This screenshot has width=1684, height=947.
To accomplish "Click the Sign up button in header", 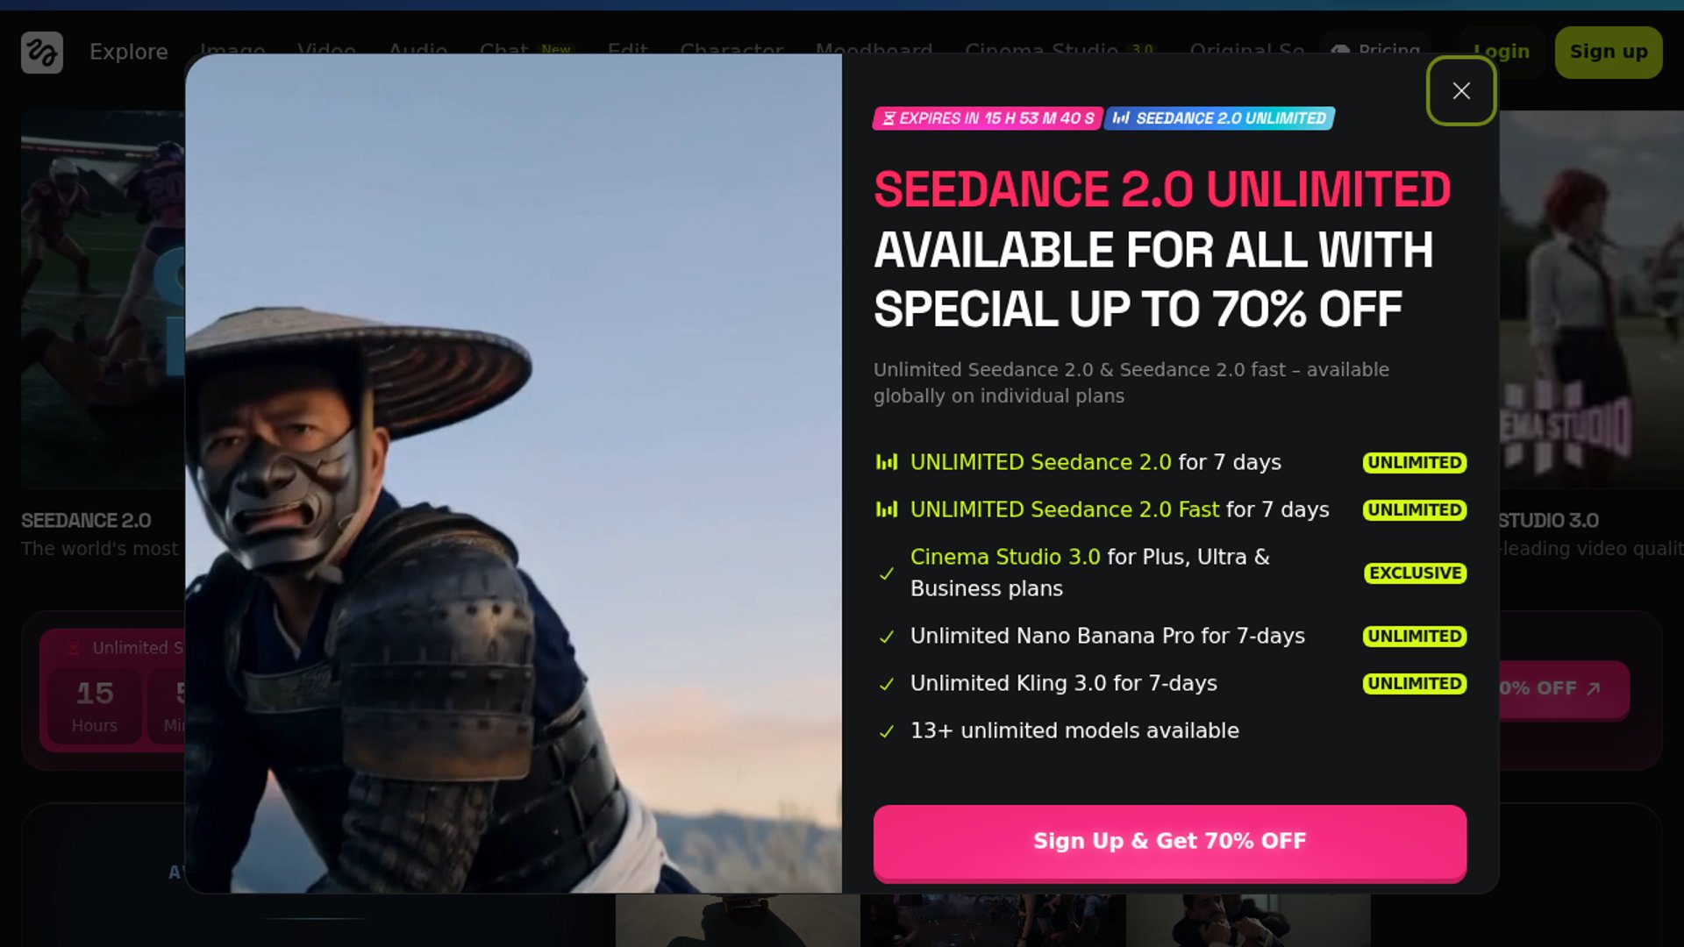I will tap(1608, 52).
